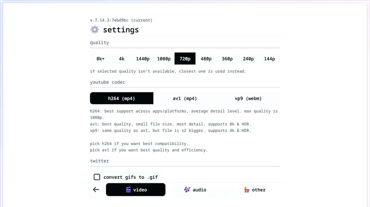Select 8k+ video quality
The height and width of the screenshot is (207, 370).
pyautogui.click(x=100, y=59)
